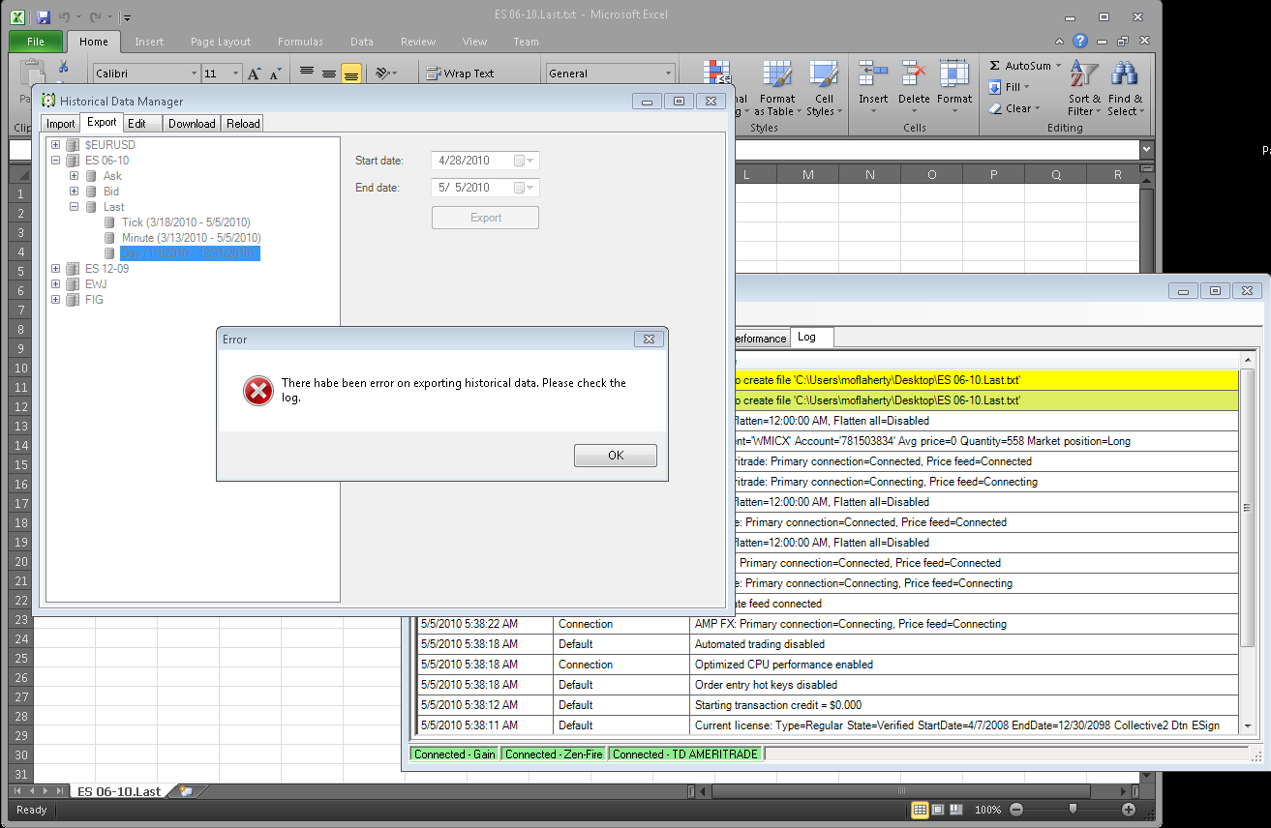
Task: Switch to the Insert ribbon tab
Action: pyautogui.click(x=149, y=42)
